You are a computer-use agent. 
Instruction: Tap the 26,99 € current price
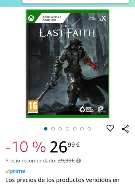pyautogui.click(x=65, y=147)
